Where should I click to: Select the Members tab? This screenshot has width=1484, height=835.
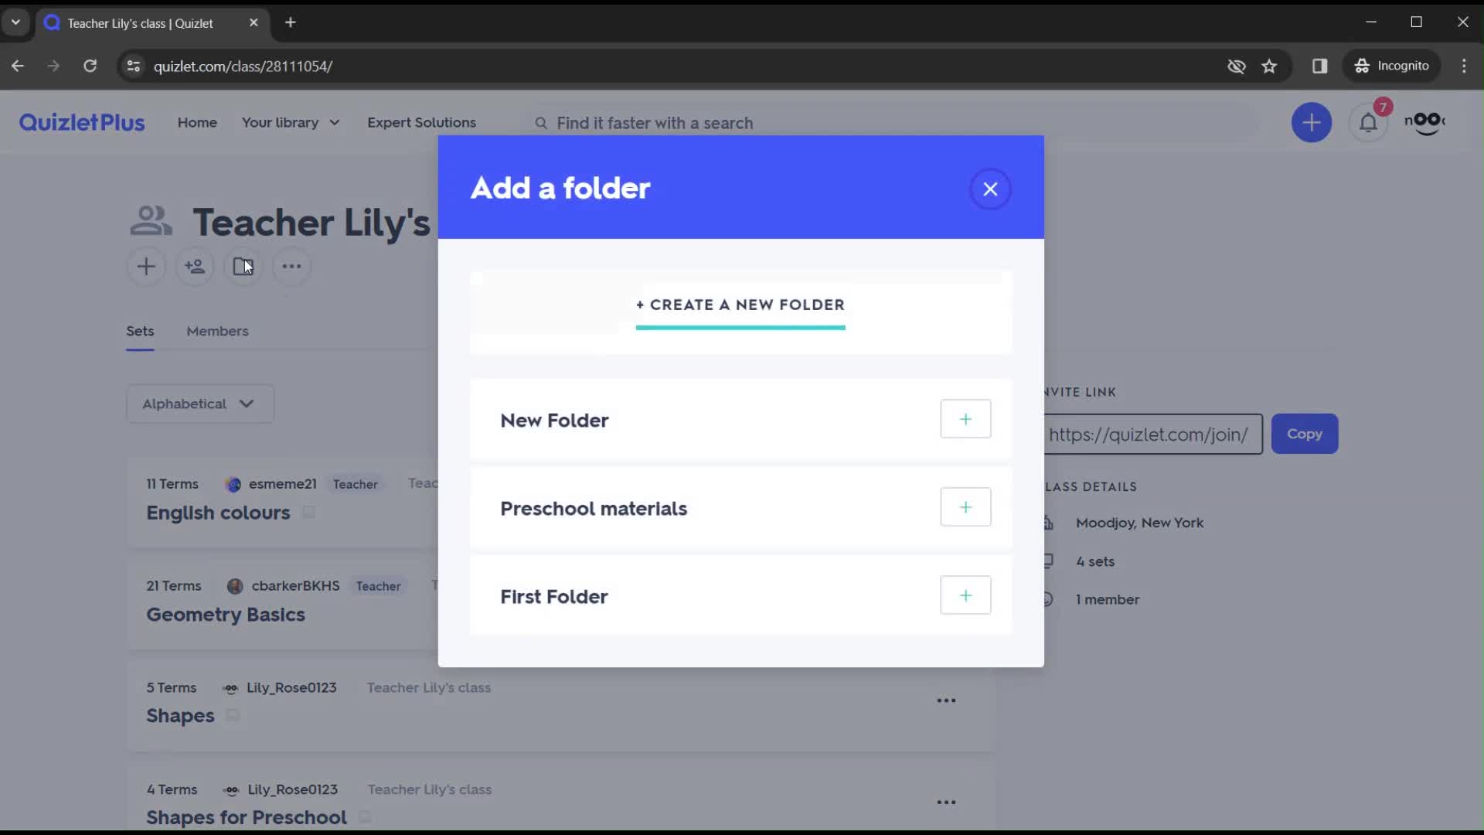(x=217, y=330)
